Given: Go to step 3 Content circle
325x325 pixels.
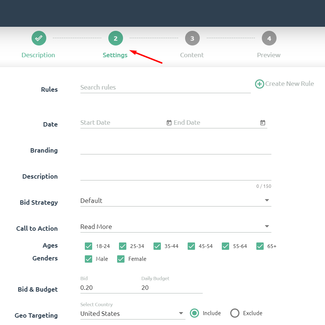Looking at the screenshot, I should (x=192, y=38).
